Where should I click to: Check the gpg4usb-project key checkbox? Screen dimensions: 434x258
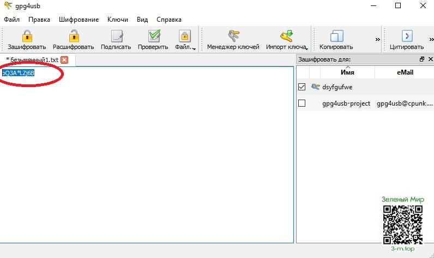[302, 103]
